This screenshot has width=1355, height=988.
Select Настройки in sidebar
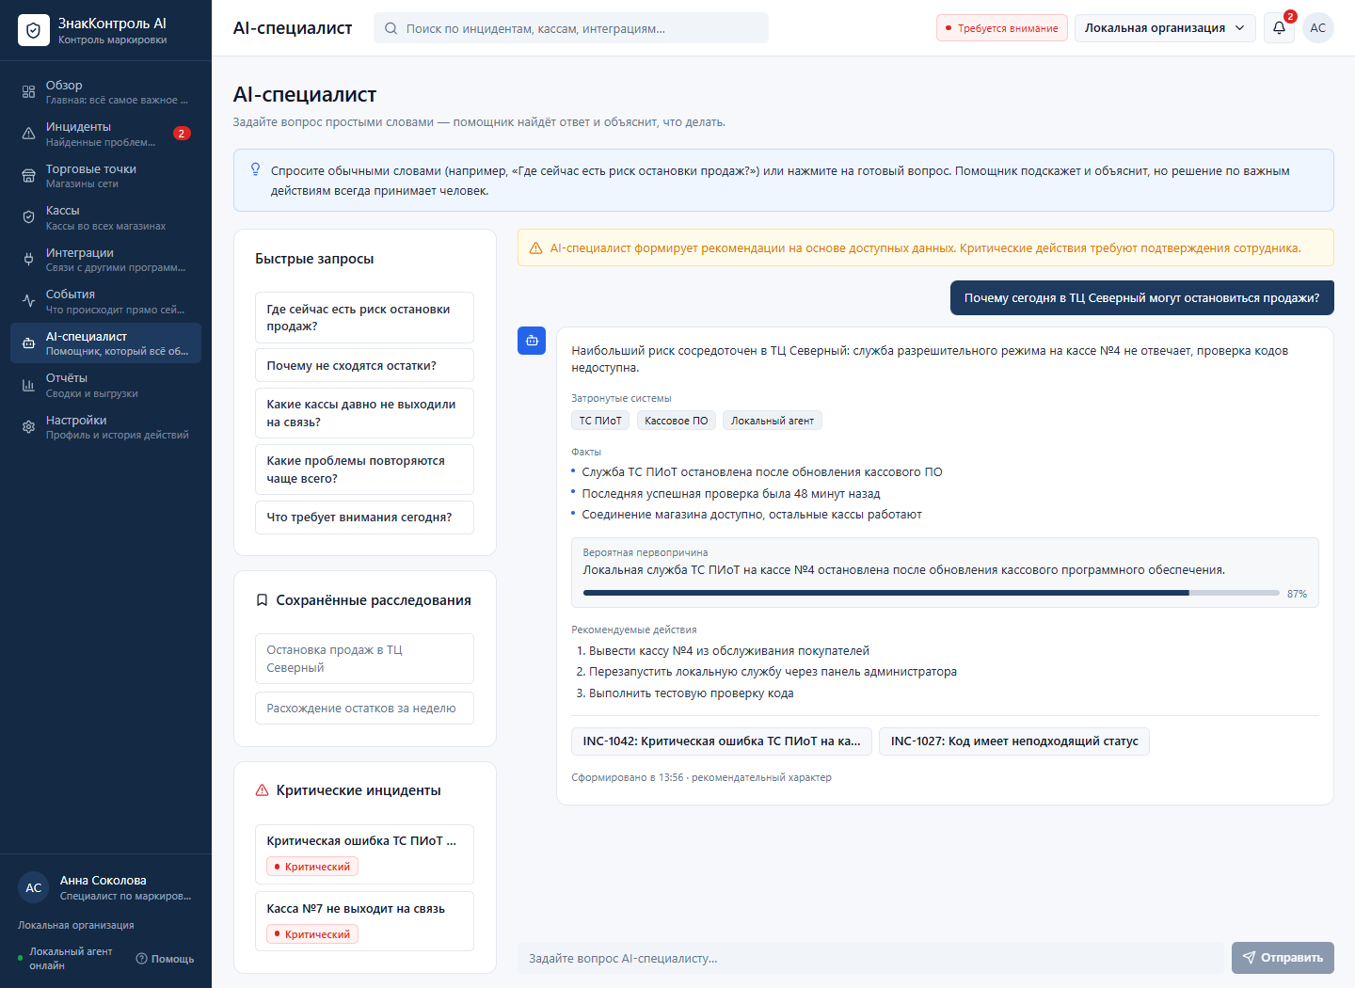pos(105,427)
